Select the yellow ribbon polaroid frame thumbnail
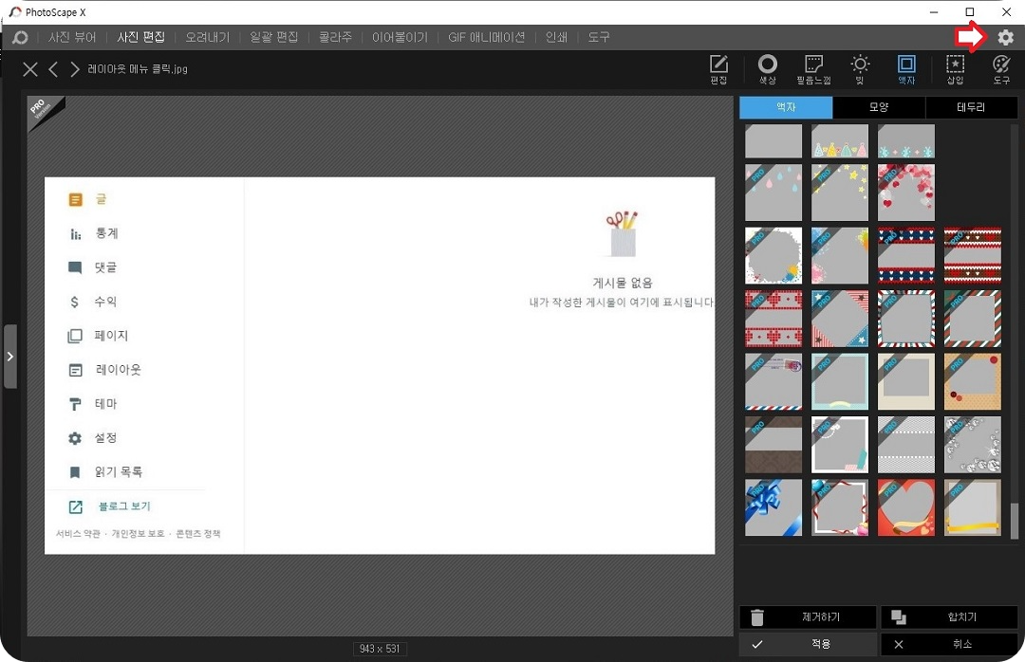This screenshot has width=1025, height=662. pyautogui.click(x=973, y=507)
